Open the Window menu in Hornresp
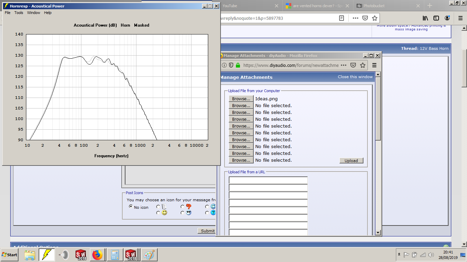The image size is (467, 262). (34, 13)
